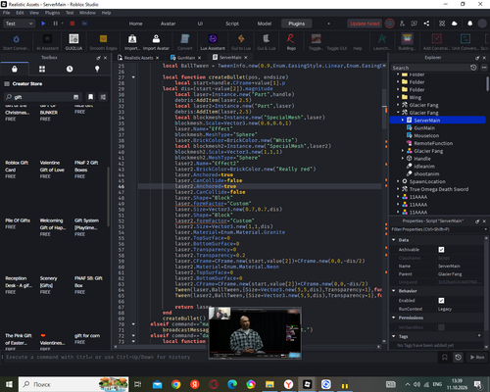Stop the running test

[73, 24]
